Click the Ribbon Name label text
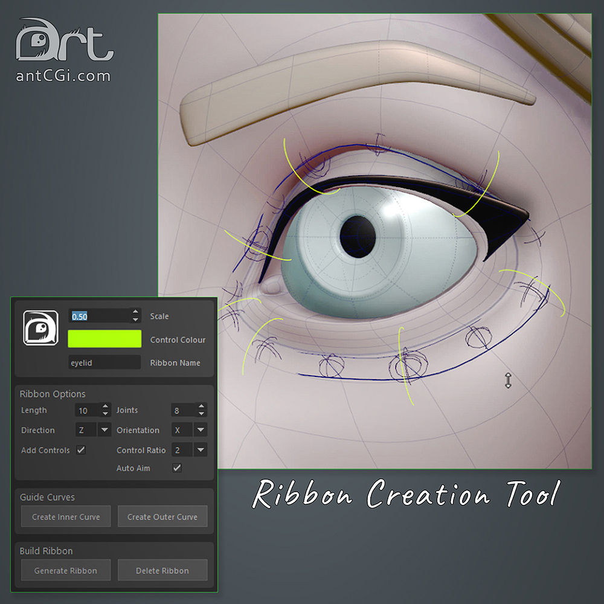This screenshot has height=604, width=604. point(175,363)
